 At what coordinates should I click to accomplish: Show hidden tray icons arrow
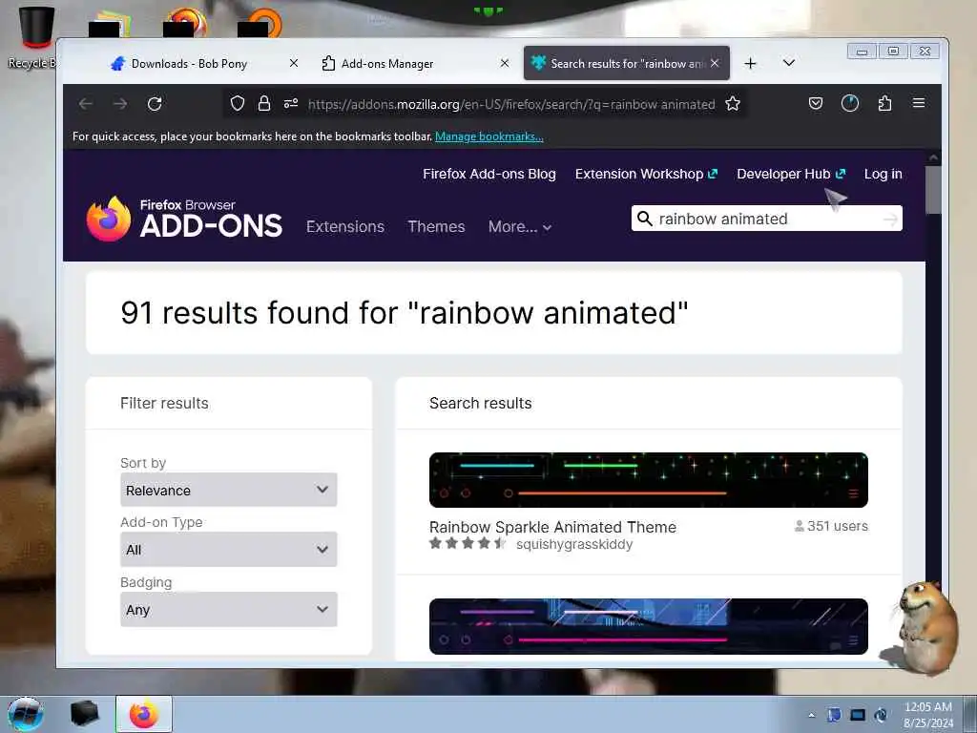tap(811, 716)
